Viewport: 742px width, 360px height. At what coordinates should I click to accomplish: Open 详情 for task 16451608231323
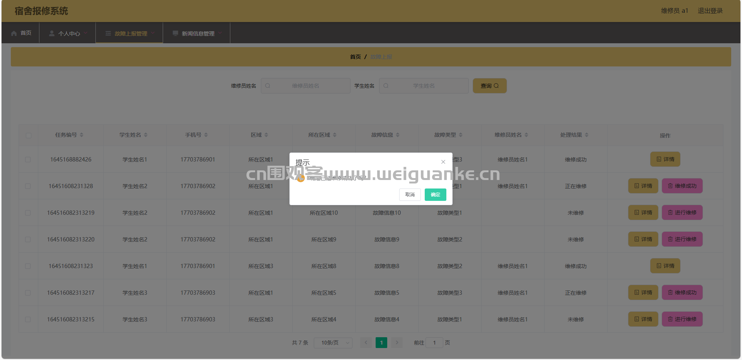pos(665,266)
